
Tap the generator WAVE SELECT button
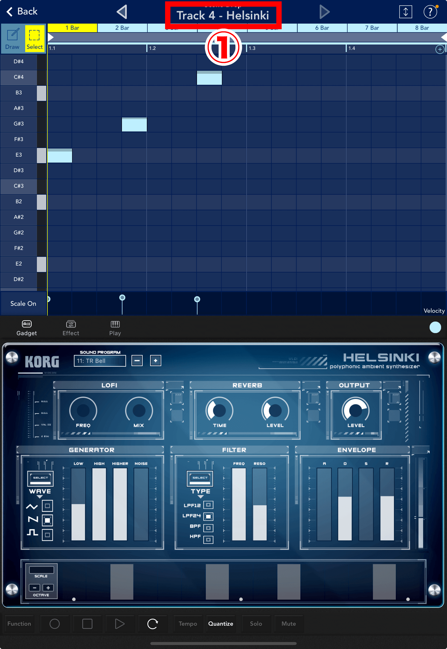(40, 479)
